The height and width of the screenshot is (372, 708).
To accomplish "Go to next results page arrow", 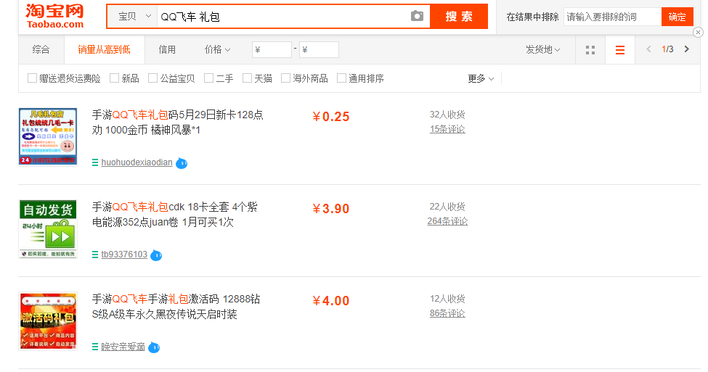I will pyautogui.click(x=687, y=49).
